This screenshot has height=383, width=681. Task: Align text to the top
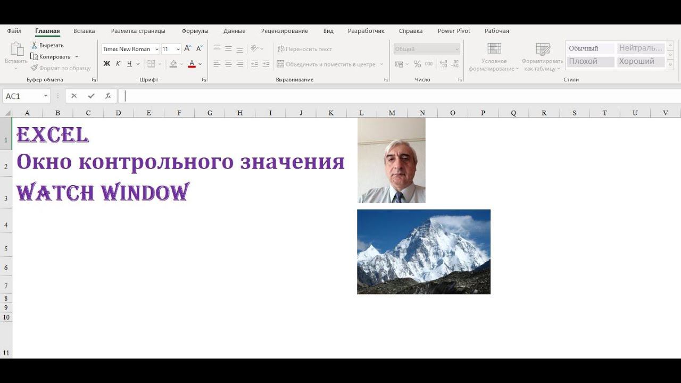pyautogui.click(x=217, y=48)
